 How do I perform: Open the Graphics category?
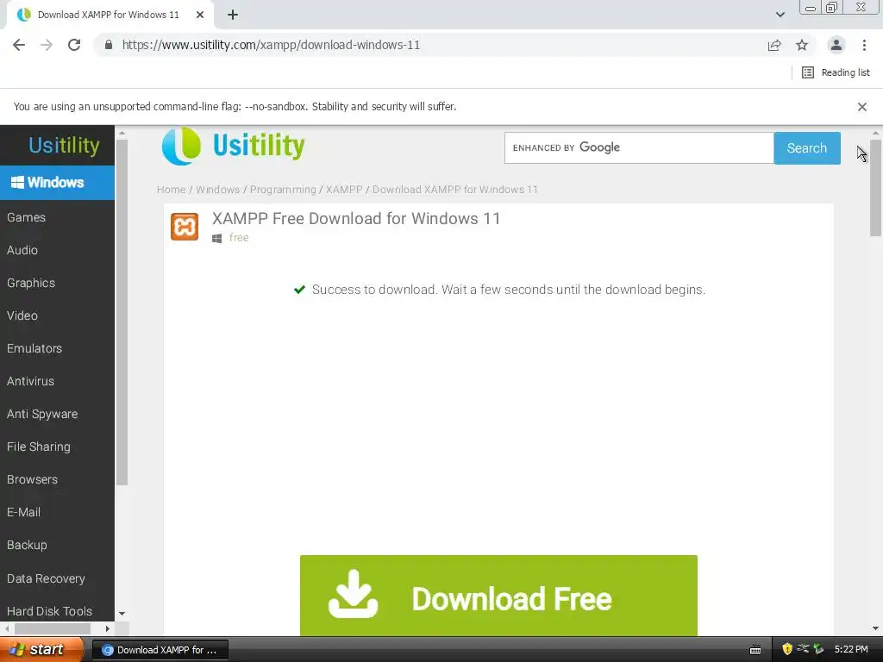[x=31, y=283]
